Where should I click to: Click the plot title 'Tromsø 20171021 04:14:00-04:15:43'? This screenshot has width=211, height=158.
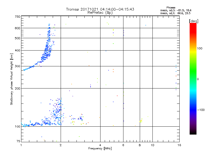pos(100,9)
